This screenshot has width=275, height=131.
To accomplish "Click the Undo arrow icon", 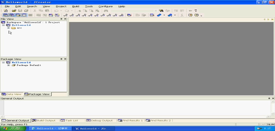I will 56,11.
